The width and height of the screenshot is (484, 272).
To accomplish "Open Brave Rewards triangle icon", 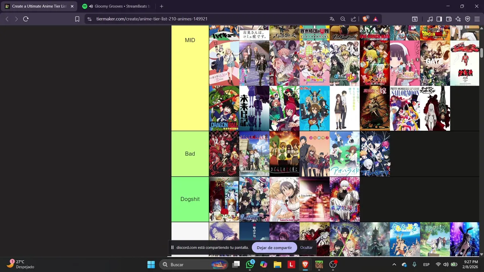I will (x=375, y=19).
